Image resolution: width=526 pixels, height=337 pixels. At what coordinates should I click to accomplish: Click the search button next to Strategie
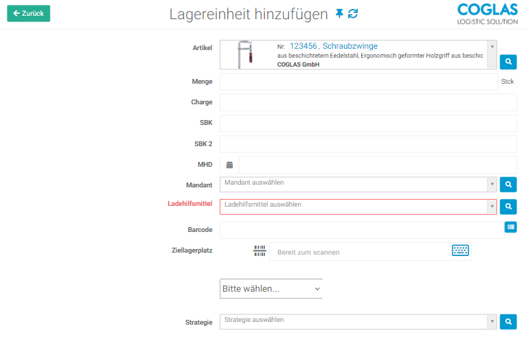(x=507, y=321)
